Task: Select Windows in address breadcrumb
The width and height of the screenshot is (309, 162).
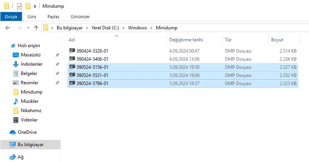Action: pos(137,28)
